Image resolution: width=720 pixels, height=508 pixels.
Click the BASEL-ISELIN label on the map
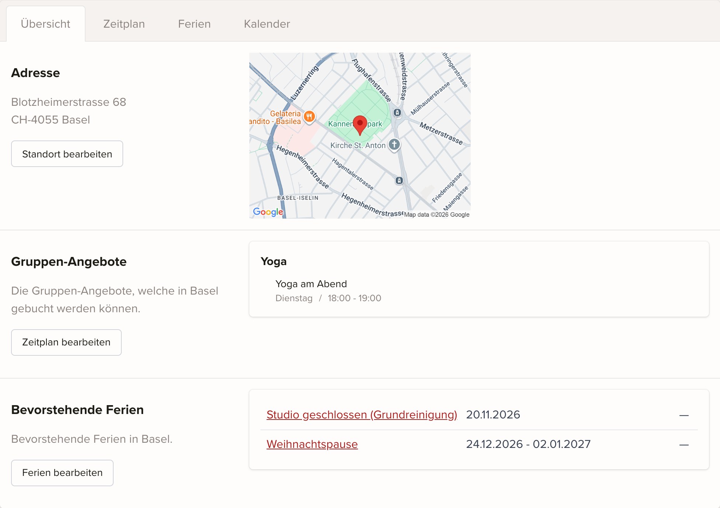click(x=298, y=198)
